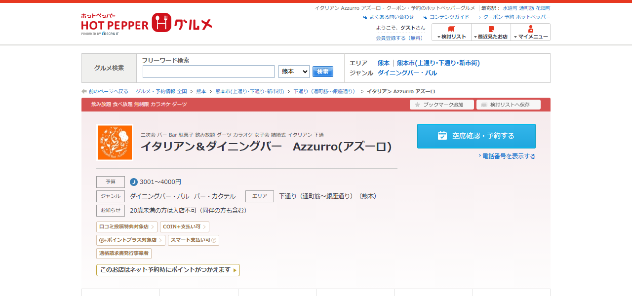The image size is (632, 296).
Task: Click the star icon in ブックマーク追加
Action: 418,105
